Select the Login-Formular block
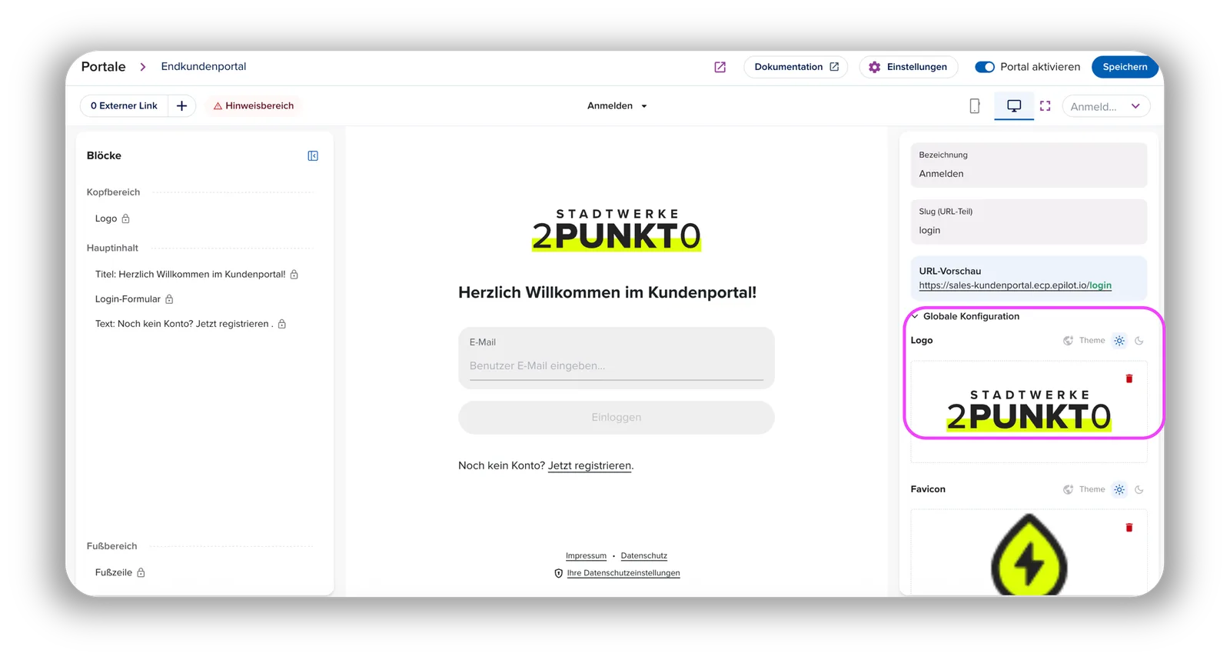1230x660 pixels. [128, 299]
